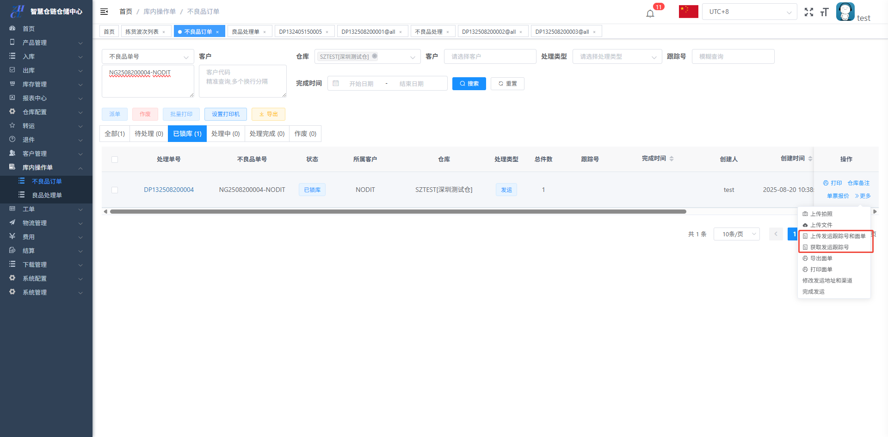The height and width of the screenshot is (437, 888).
Task: Open the 处理类型 dropdown
Action: pyautogui.click(x=617, y=56)
